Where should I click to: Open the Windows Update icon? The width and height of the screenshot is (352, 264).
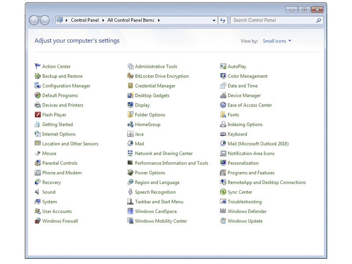click(223, 221)
